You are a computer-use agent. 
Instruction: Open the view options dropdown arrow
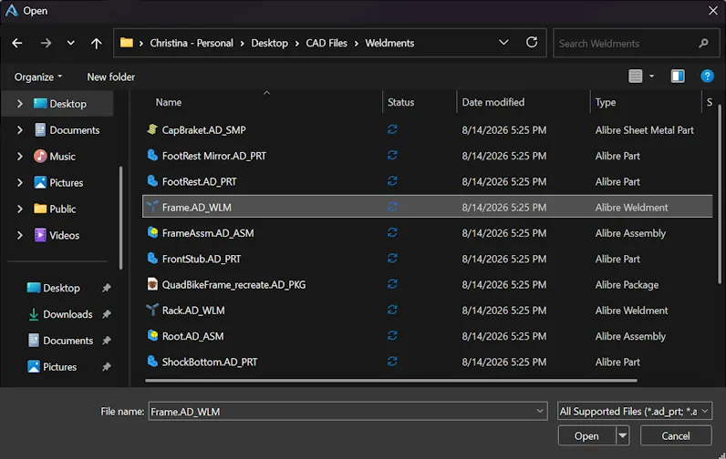651,76
